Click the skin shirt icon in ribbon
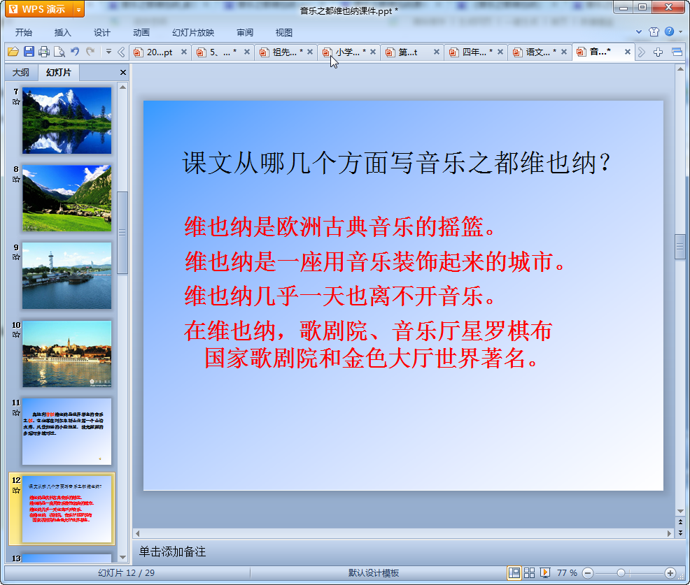690x585 pixels. coord(654,31)
